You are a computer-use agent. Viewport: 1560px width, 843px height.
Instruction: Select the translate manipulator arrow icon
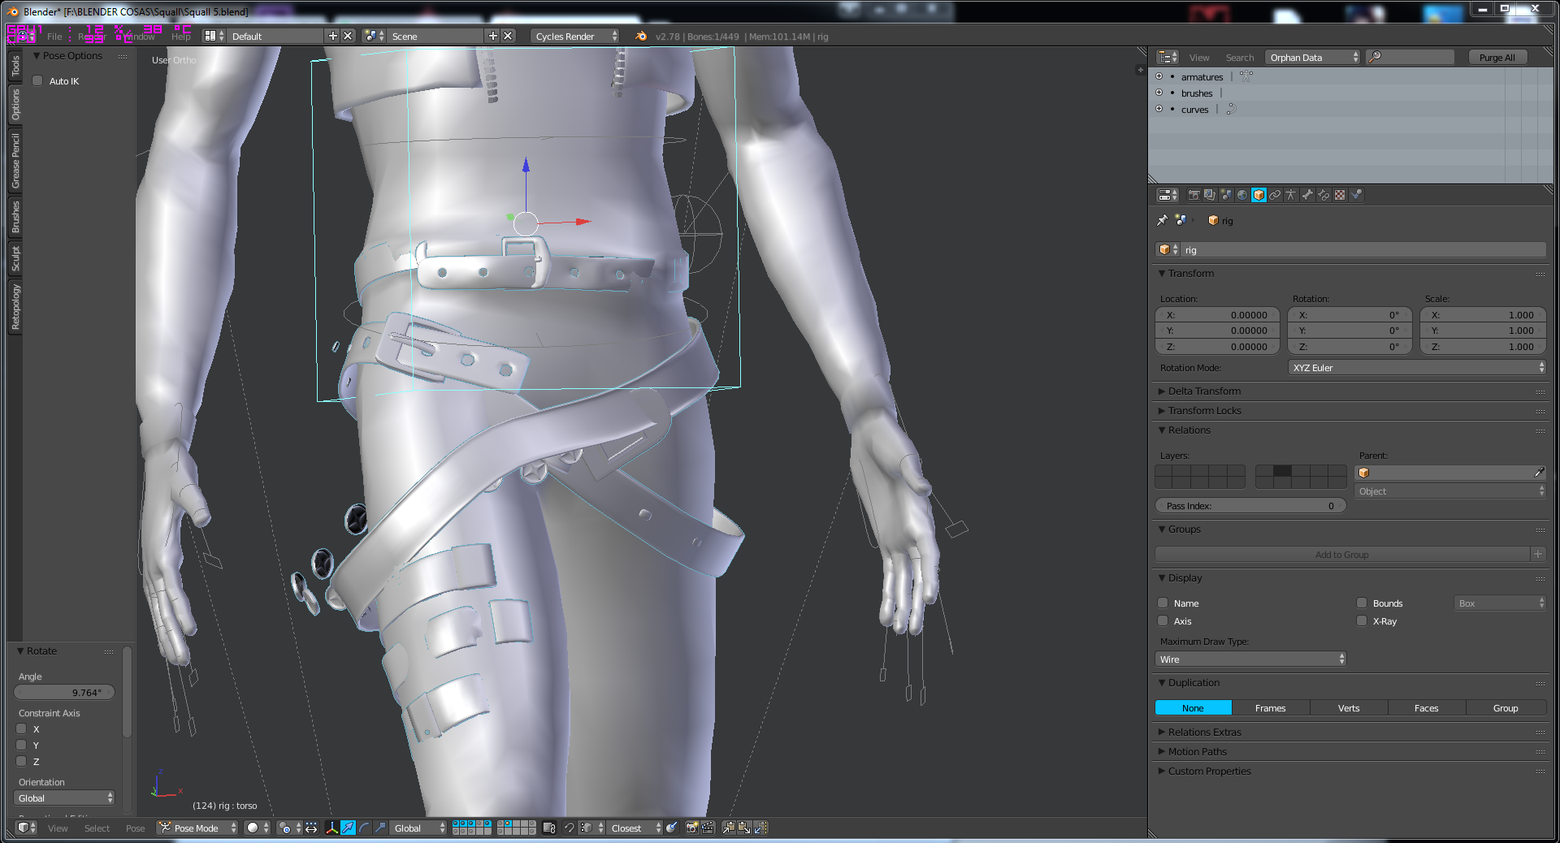[x=348, y=828]
